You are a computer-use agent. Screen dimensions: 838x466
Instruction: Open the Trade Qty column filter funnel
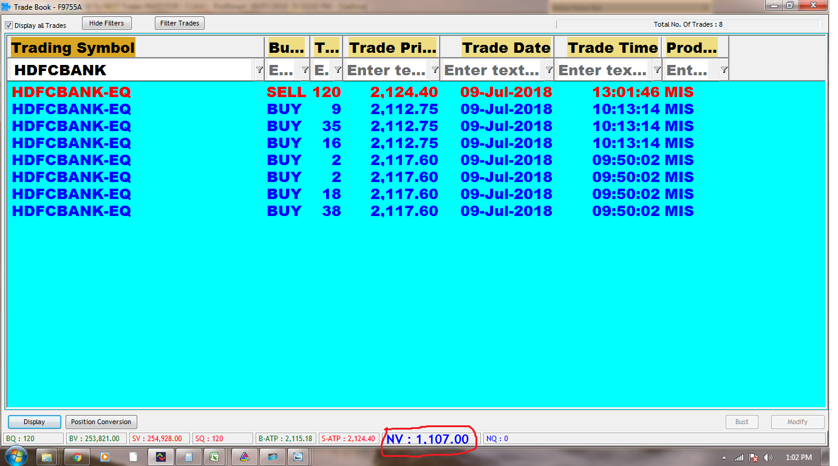point(338,70)
